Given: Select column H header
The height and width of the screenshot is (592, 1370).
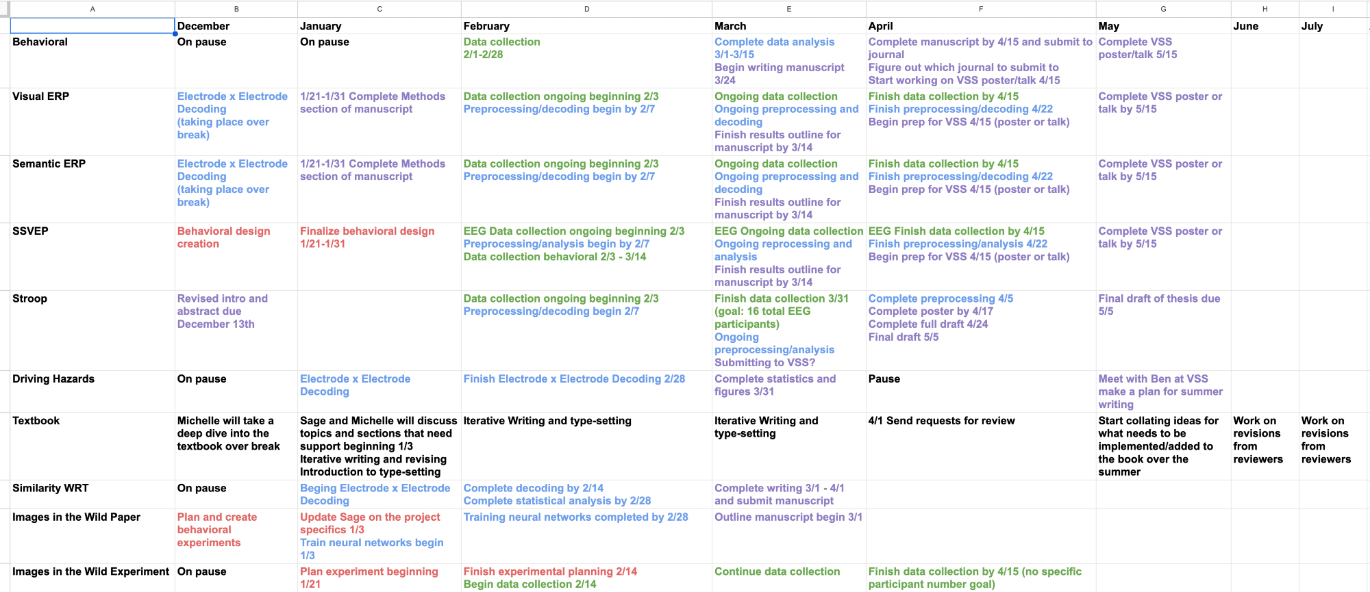Looking at the screenshot, I should (x=1265, y=9).
